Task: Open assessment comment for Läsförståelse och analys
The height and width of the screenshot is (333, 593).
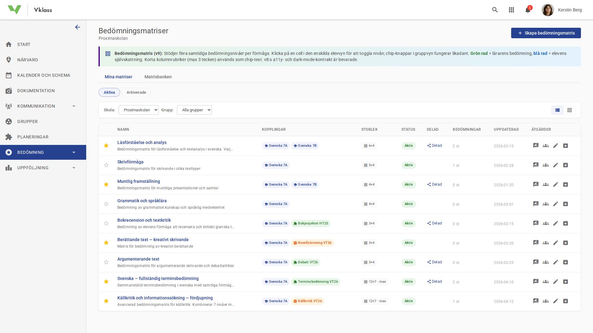Action: pyautogui.click(x=536, y=146)
